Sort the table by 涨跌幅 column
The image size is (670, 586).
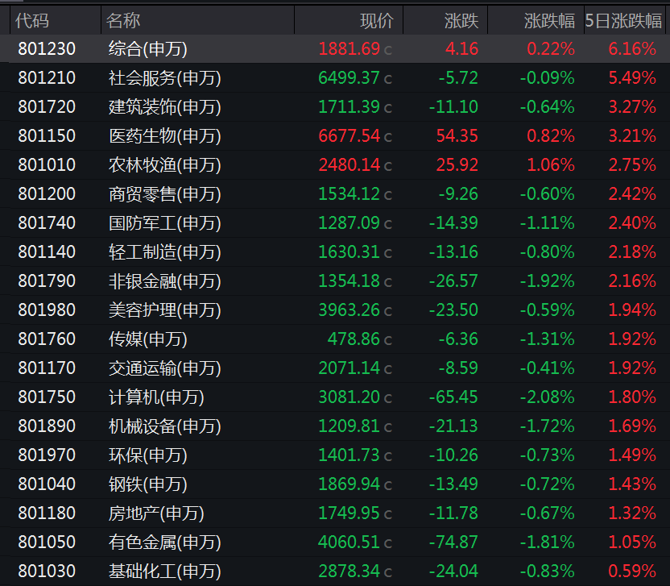tap(551, 20)
